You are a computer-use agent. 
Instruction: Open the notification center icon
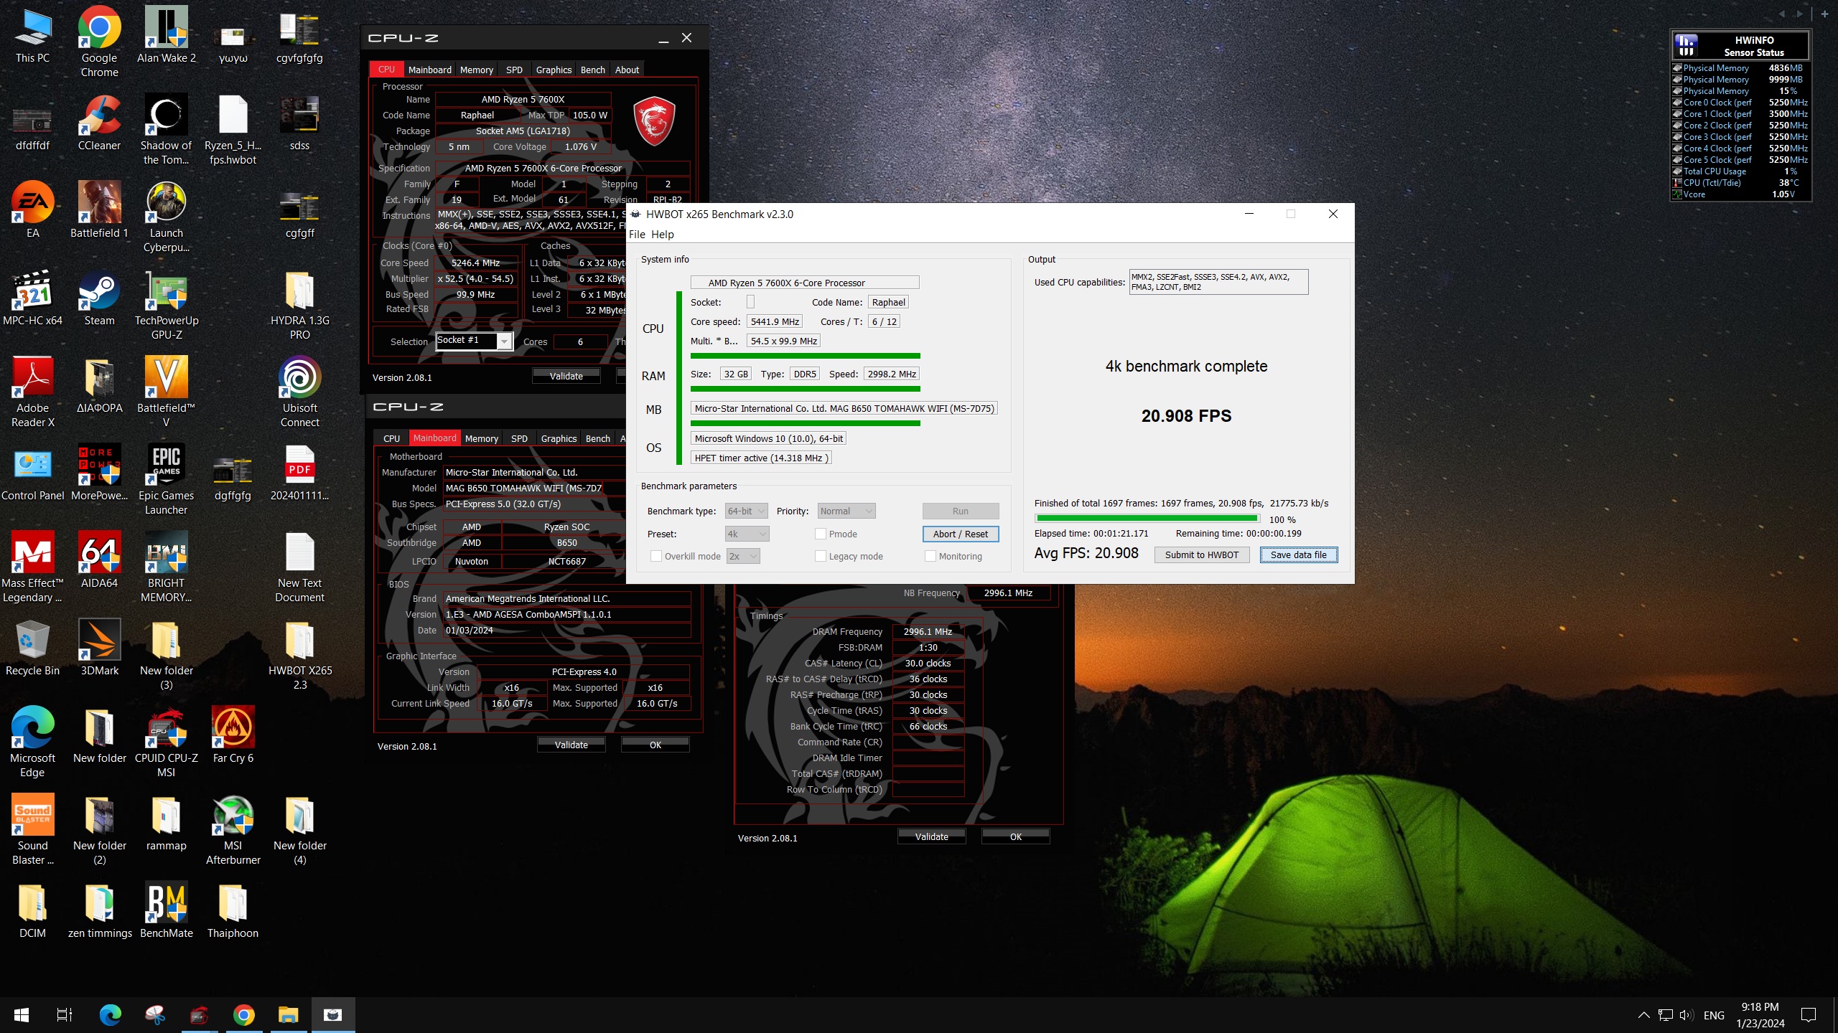pyautogui.click(x=1809, y=1015)
